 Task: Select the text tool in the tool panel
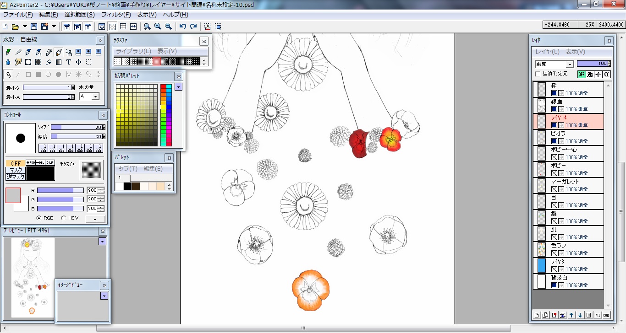point(69,62)
